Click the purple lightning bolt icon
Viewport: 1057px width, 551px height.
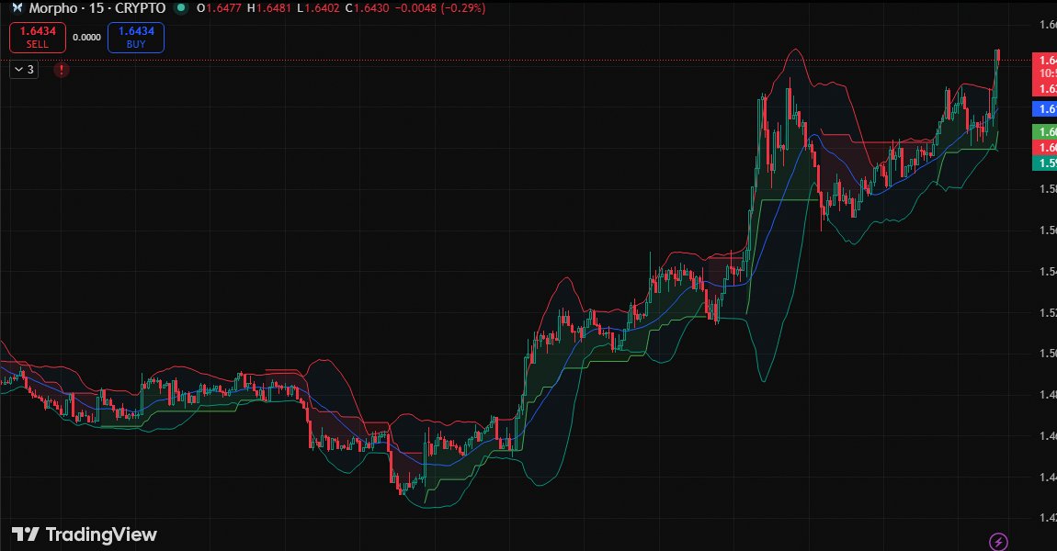[998, 541]
